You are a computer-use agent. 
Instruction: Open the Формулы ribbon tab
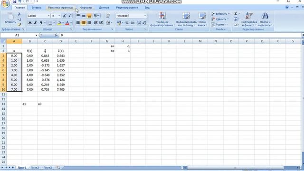point(86,8)
